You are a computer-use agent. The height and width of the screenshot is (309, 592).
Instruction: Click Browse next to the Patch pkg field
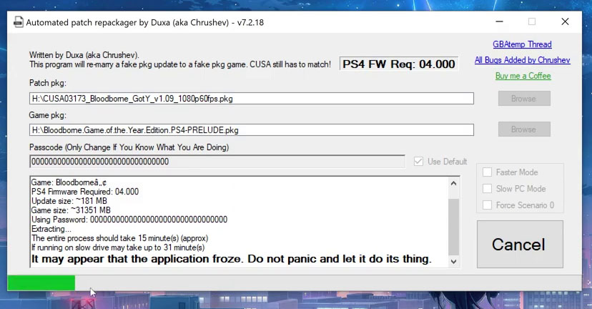523,99
